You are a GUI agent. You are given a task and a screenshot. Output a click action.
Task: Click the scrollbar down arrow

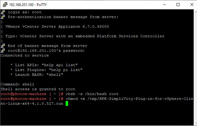point(194,123)
